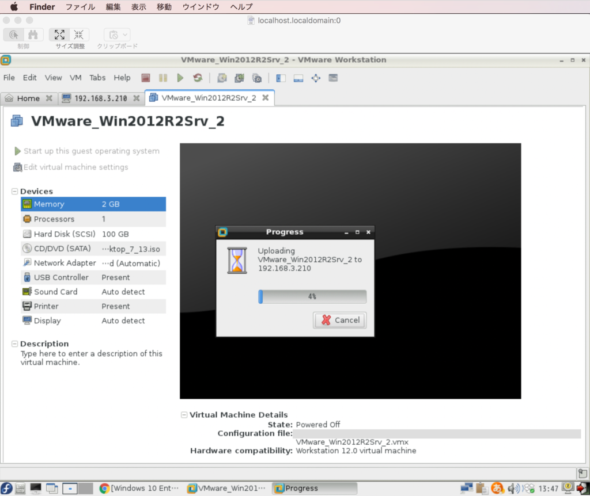The width and height of the screenshot is (590, 496).
Task: Click the Progress taskbar window button
Action: tap(315, 488)
